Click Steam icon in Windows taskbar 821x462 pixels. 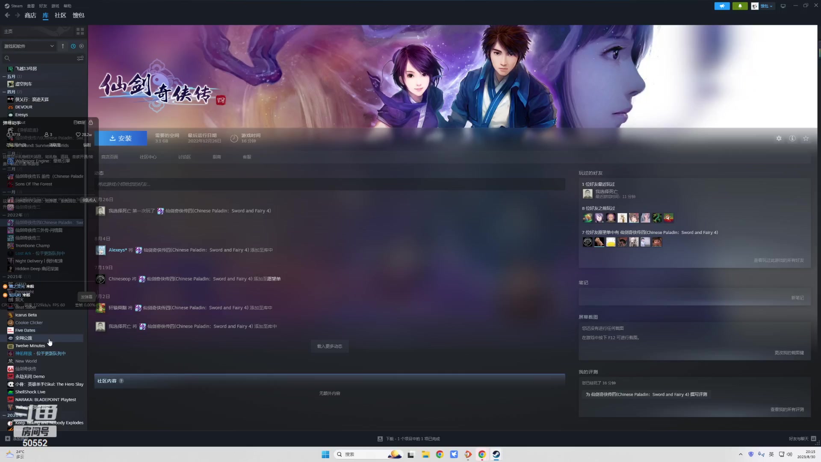496,454
